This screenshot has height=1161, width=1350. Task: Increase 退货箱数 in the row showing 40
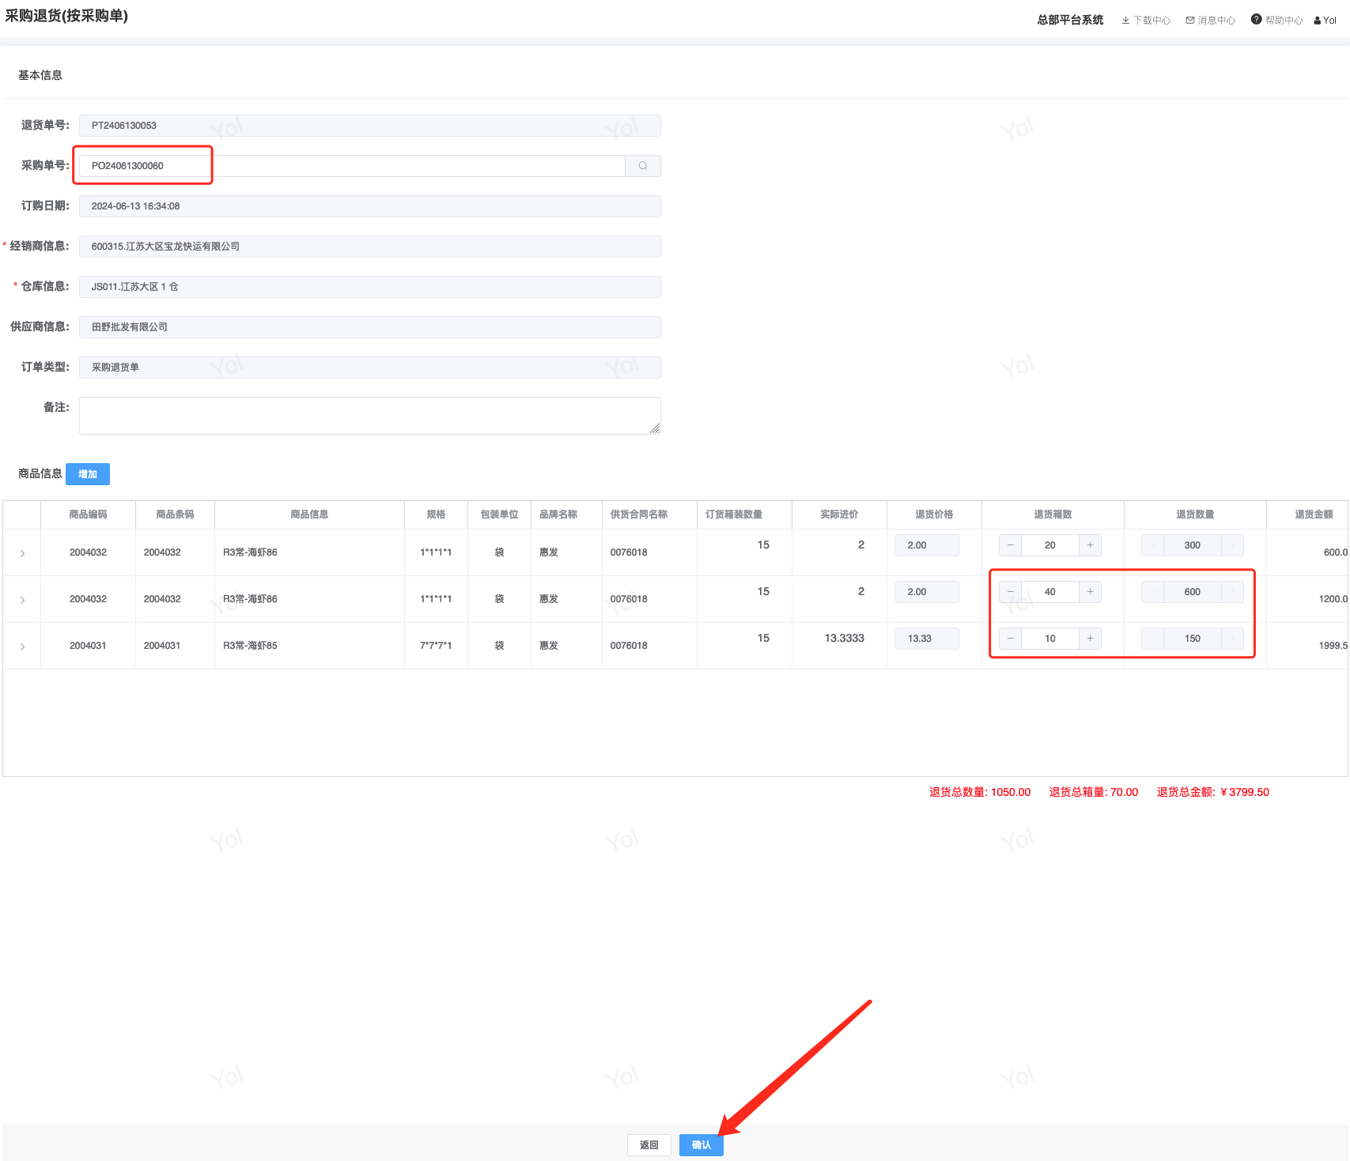1090,592
